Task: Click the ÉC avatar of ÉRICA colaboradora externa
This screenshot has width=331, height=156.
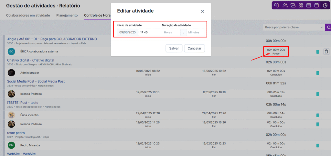Action: 11,51
